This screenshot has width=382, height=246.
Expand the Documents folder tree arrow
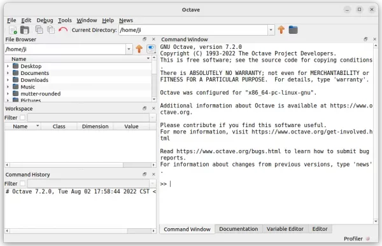tap(8, 73)
